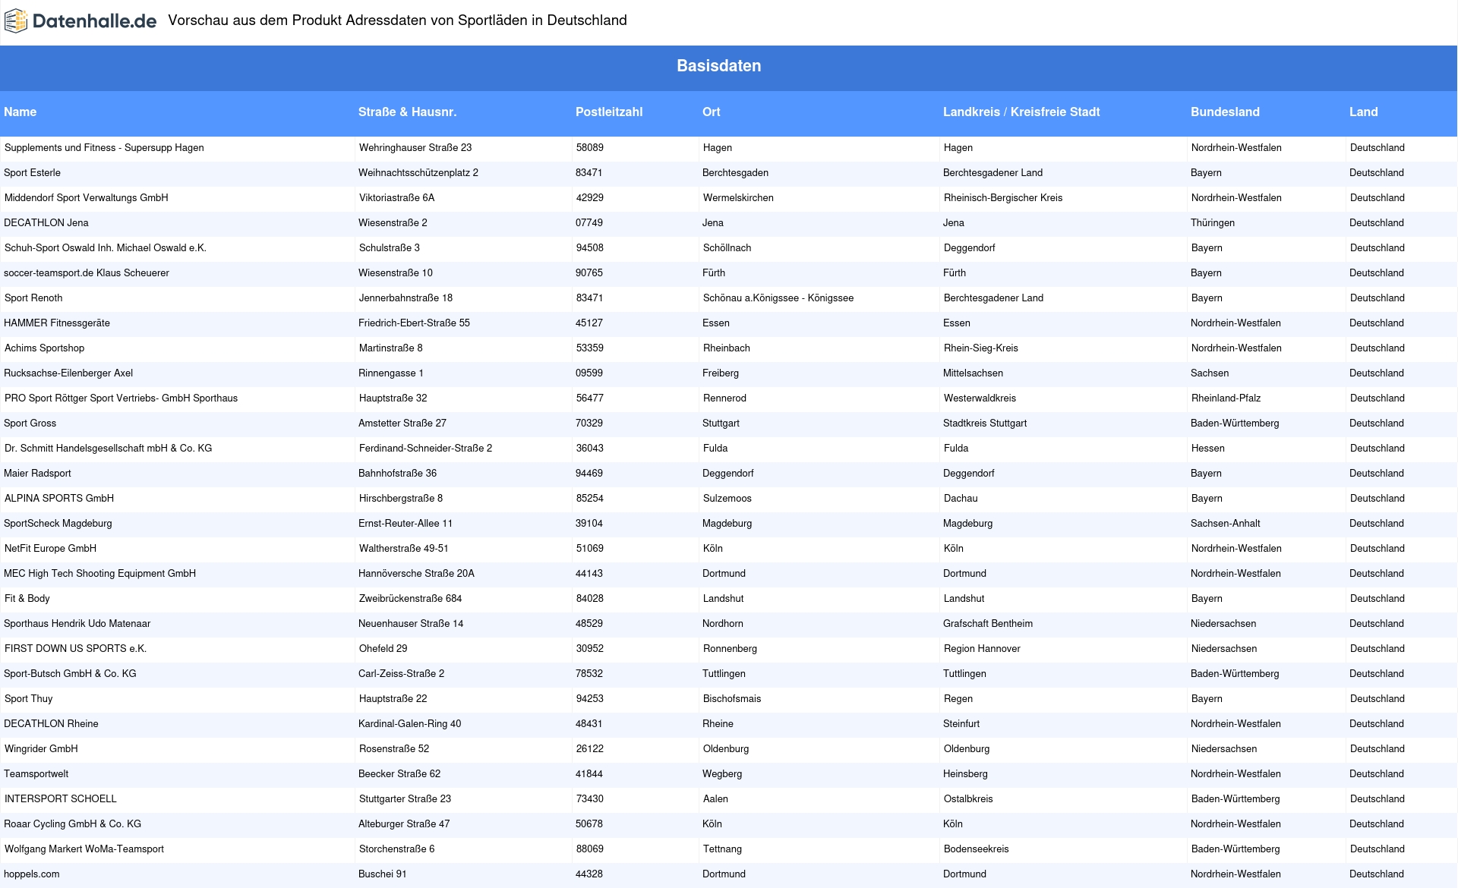Click address Ferdinand-Schneider-Straße 2
The image size is (1458, 888).
click(x=425, y=449)
